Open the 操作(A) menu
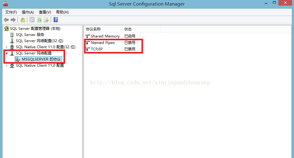The width and height of the screenshot is (294, 158). click(x=28, y=12)
